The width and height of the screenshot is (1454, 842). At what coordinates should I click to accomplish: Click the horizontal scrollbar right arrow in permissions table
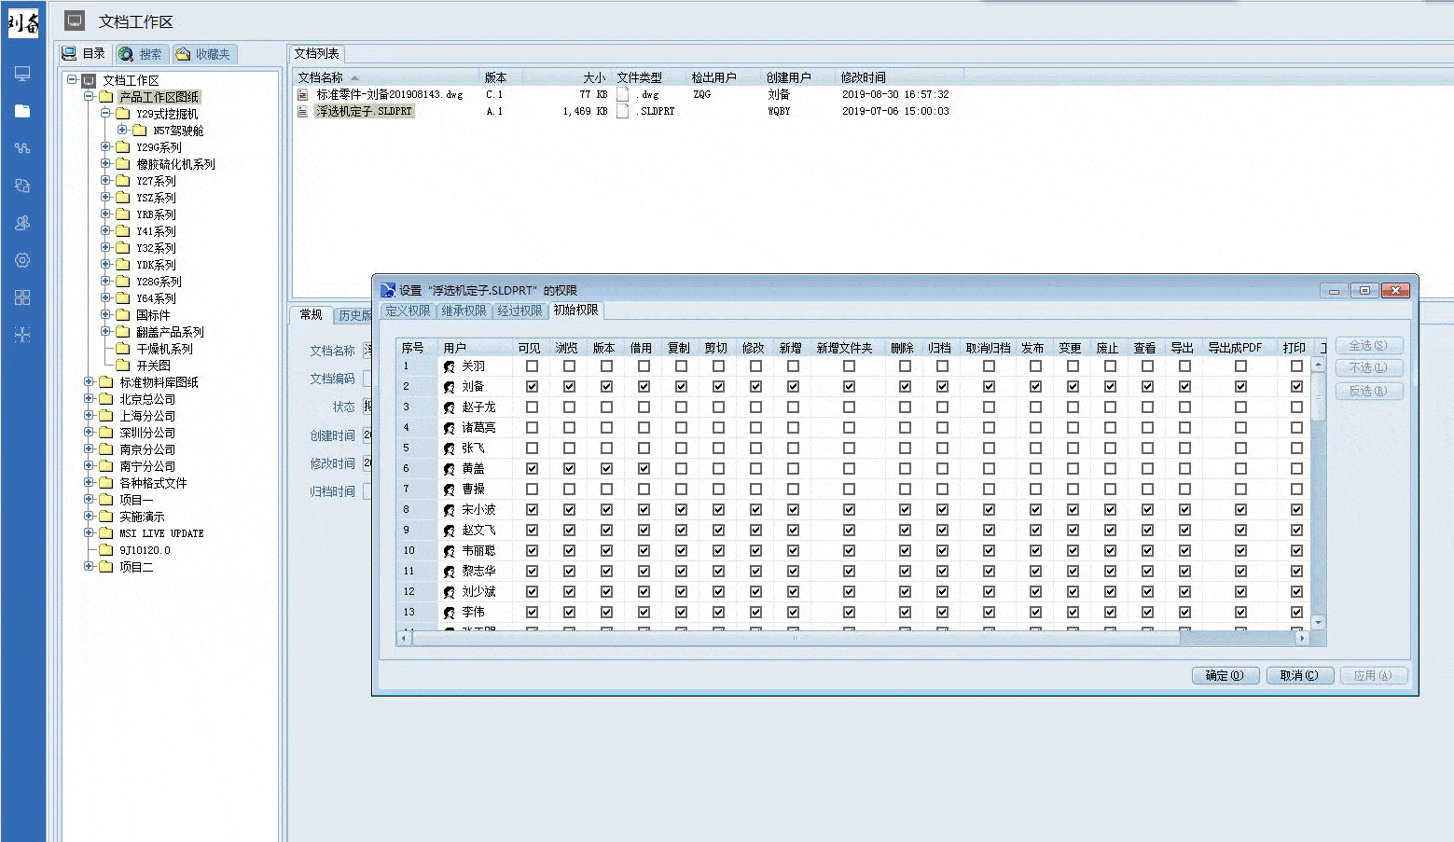coord(1302,639)
